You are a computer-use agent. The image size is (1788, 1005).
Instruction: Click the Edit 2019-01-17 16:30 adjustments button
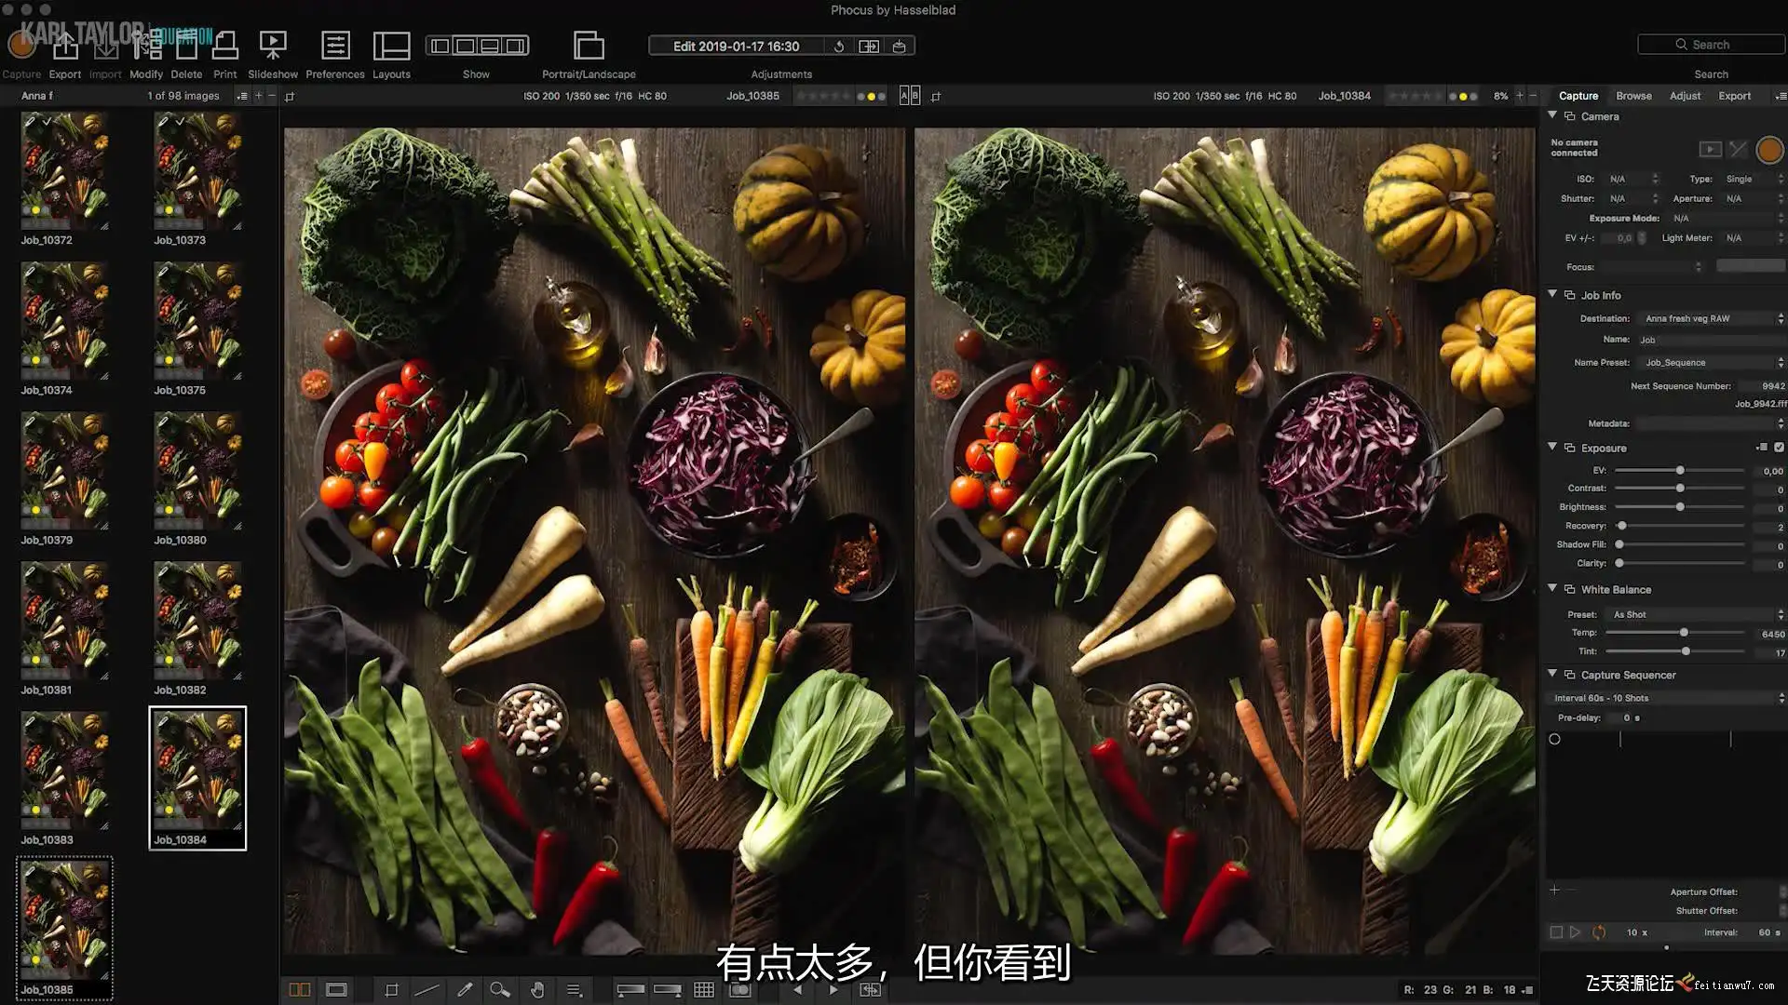coord(736,47)
